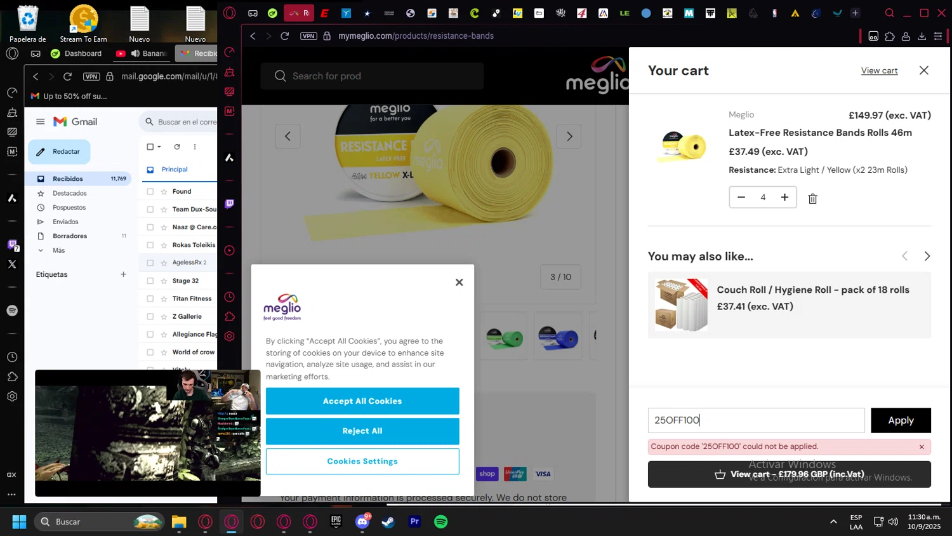Toggle Gmail main menu hamburger
This screenshot has height=536, width=952.
pos(41,122)
